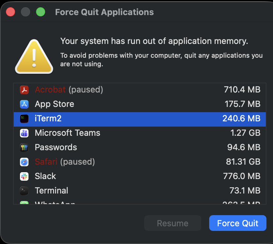Click the green zoom button of the window

pyautogui.click(x=40, y=12)
